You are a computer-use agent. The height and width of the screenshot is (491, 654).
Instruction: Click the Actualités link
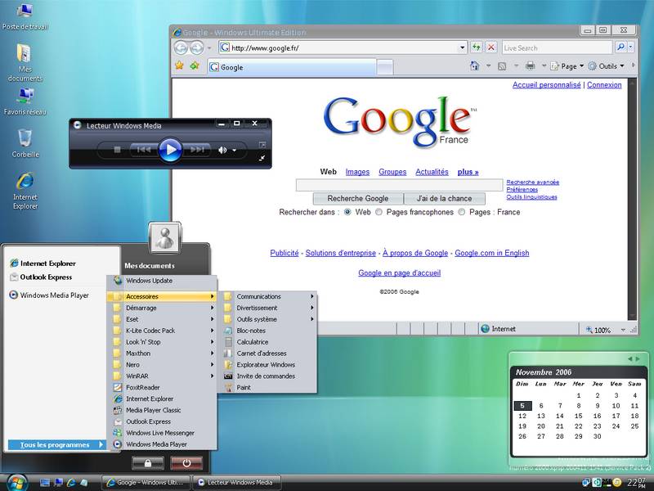tap(432, 172)
